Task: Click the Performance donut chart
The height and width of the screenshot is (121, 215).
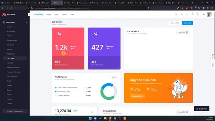Action: 109,91
